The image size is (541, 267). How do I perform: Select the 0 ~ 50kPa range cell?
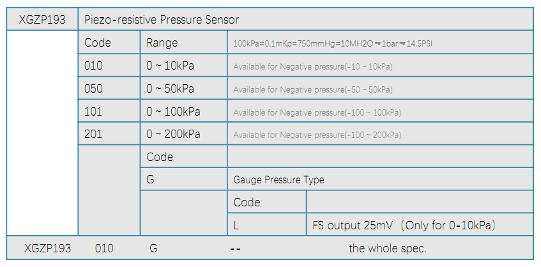point(183,88)
